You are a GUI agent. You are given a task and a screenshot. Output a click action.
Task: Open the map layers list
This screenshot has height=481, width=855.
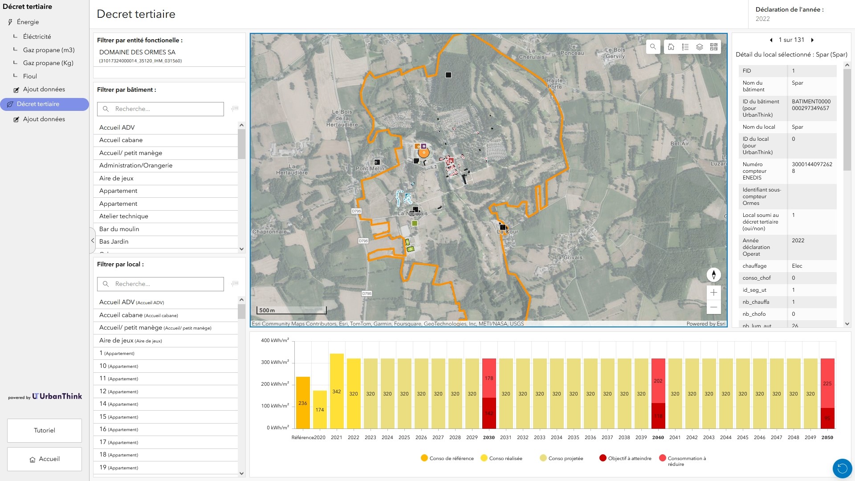700,47
